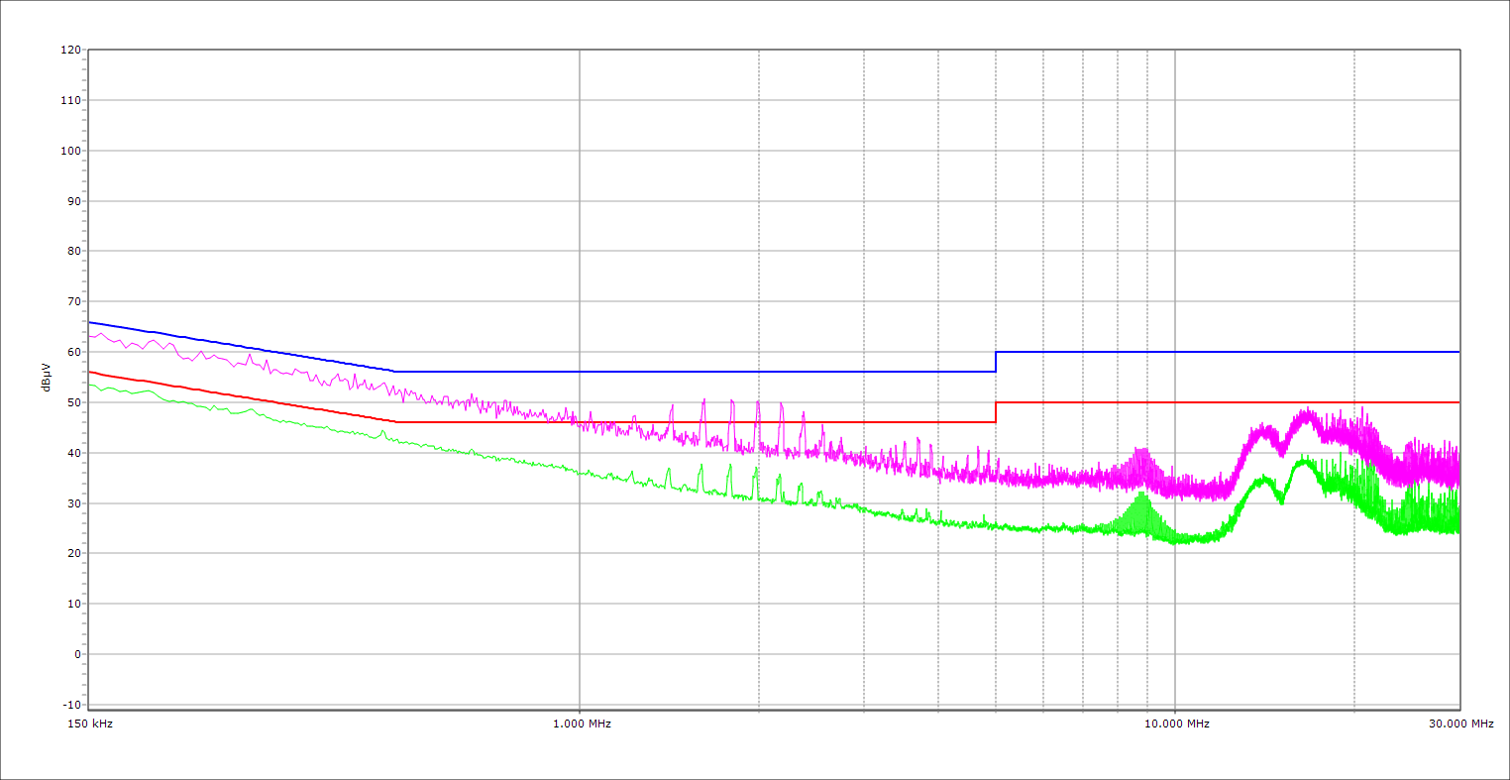This screenshot has width=1510, height=780.
Task: Click the -10 y-axis tick label
Action: (70, 705)
